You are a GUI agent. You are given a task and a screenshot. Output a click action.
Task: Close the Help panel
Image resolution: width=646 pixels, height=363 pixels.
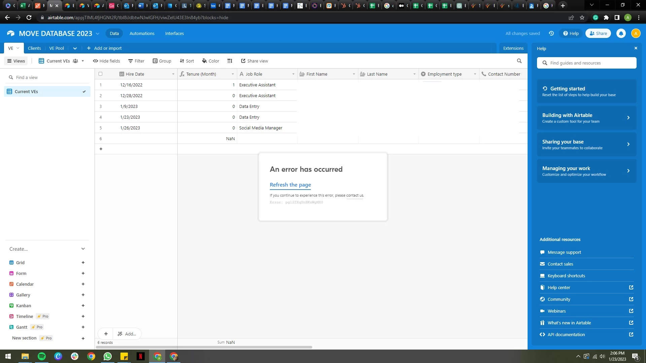(636, 48)
